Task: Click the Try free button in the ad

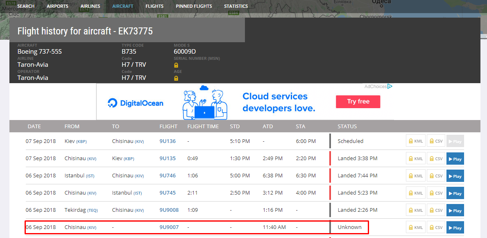Action: pyautogui.click(x=358, y=102)
